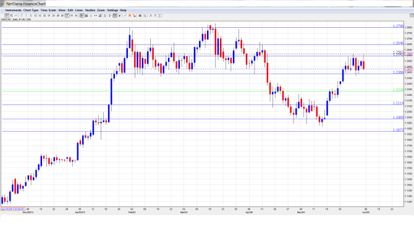Select the 1.2386 horizontal line label
414x233 pixels.
click(398, 72)
